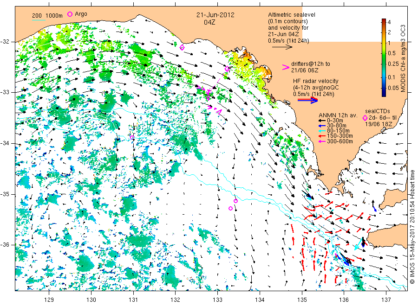The width and height of the screenshot is (418, 306).
Task: Click the '19/06 18Z' text
Action: tap(379, 124)
